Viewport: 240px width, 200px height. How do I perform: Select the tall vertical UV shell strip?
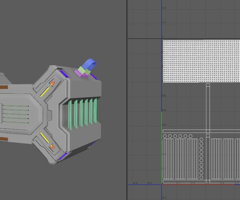click(x=208, y=108)
